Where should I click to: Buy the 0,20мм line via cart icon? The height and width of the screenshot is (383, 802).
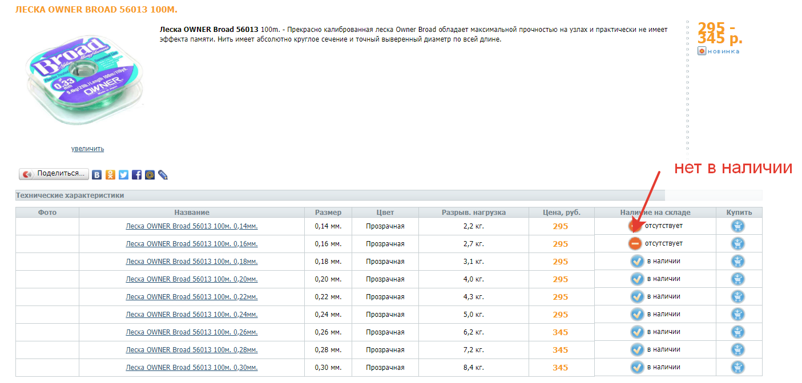point(738,279)
